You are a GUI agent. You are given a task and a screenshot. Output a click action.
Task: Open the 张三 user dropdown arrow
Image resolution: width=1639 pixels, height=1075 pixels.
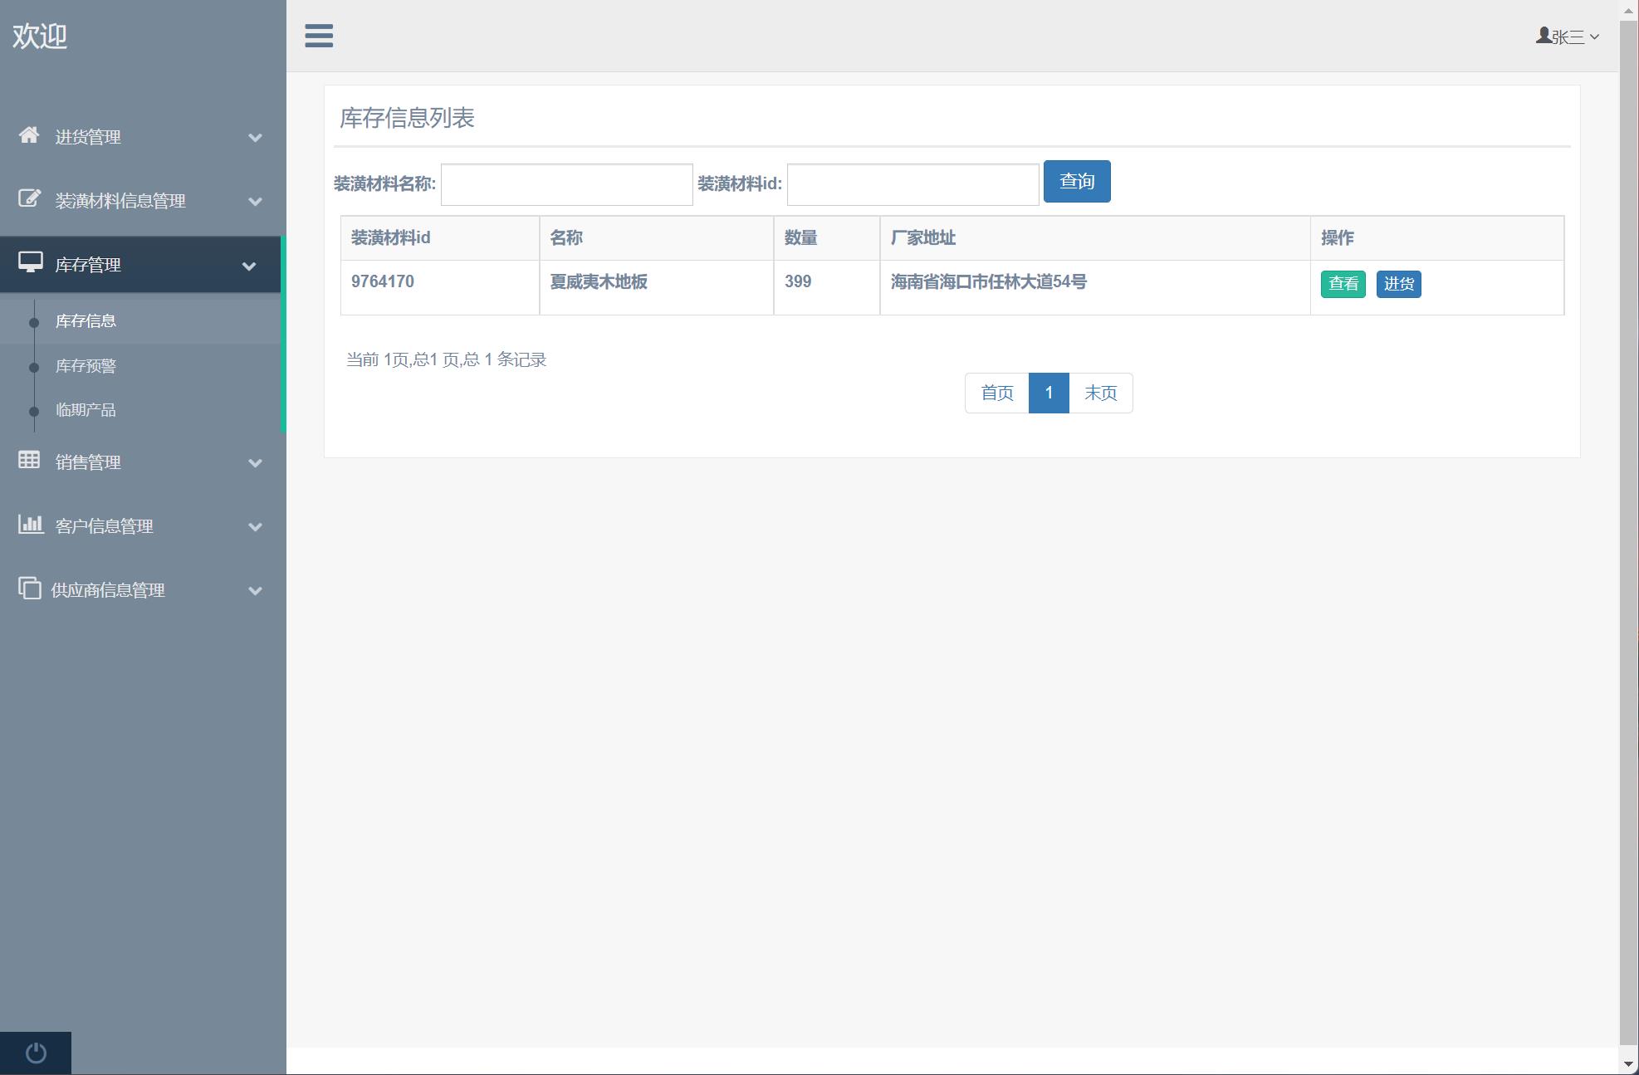(x=1594, y=37)
